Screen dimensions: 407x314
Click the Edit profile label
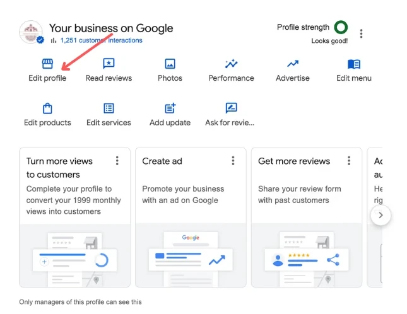tap(47, 78)
